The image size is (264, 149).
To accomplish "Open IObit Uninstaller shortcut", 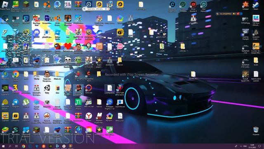I will 183,5.
